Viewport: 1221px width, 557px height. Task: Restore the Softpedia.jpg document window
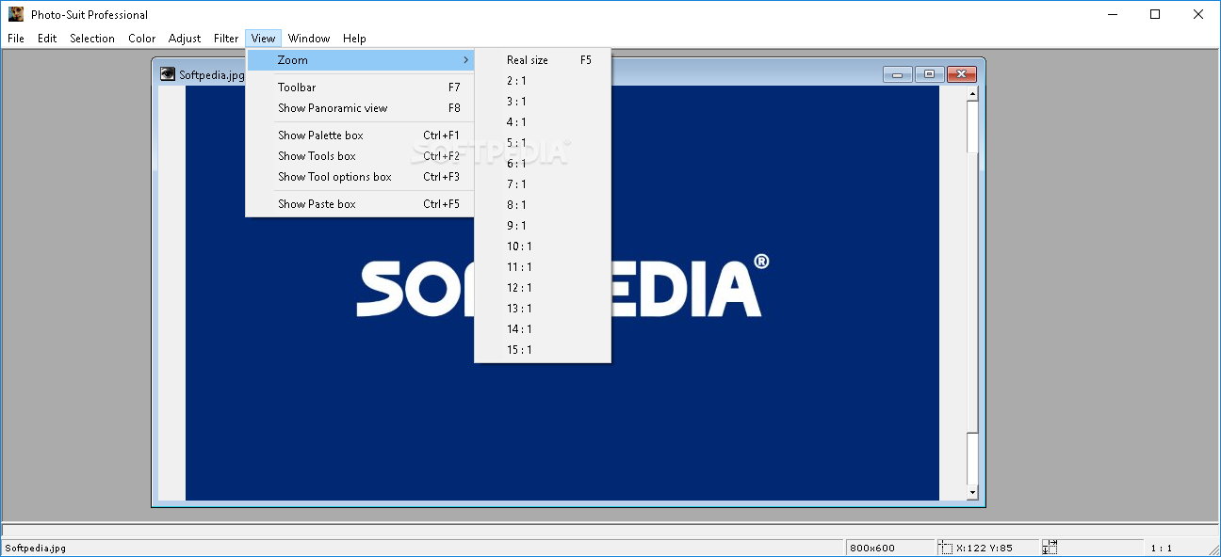point(929,74)
